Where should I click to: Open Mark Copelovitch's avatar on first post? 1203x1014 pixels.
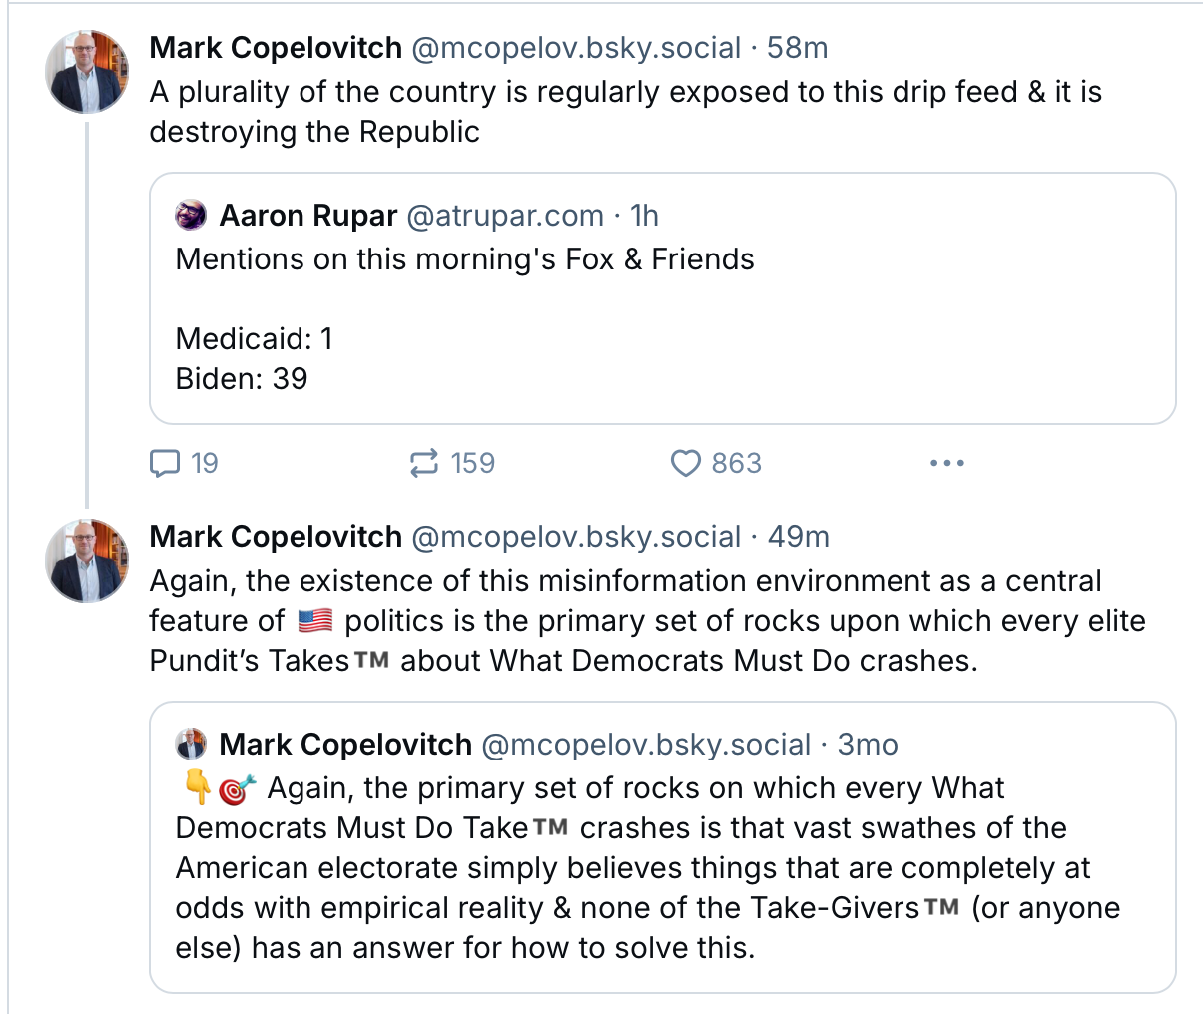[88, 72]
